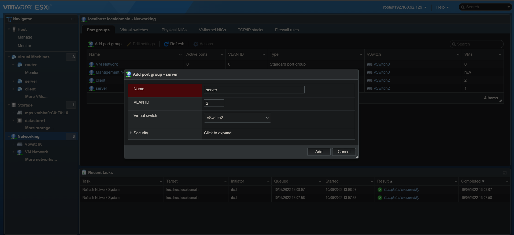514x235 pixels.
Task: Select vSwitch0 under Networking
Action: (x=34, y=144)
